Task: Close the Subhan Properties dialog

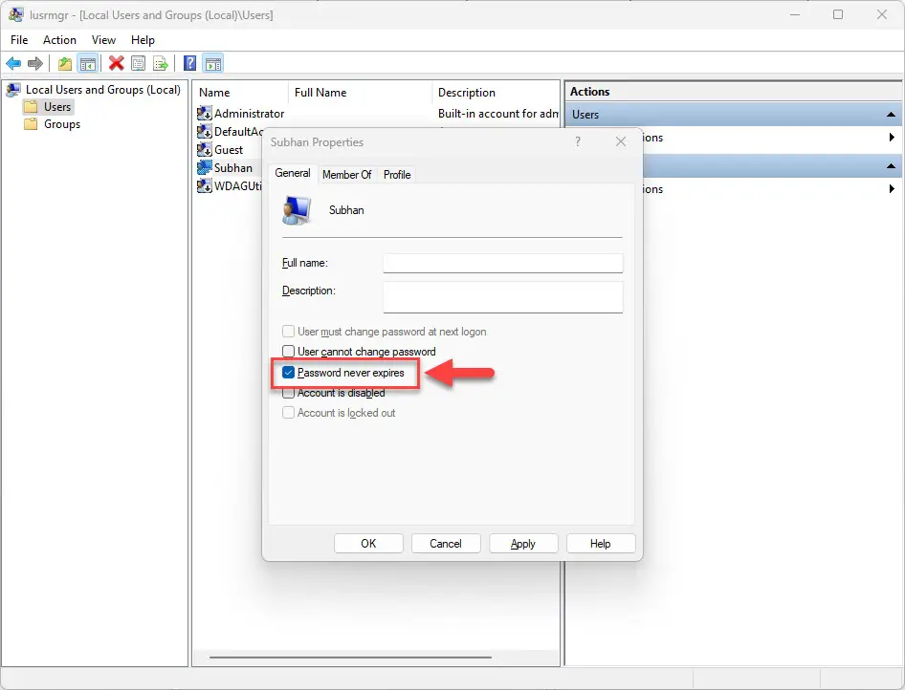Action: [621, 141]
